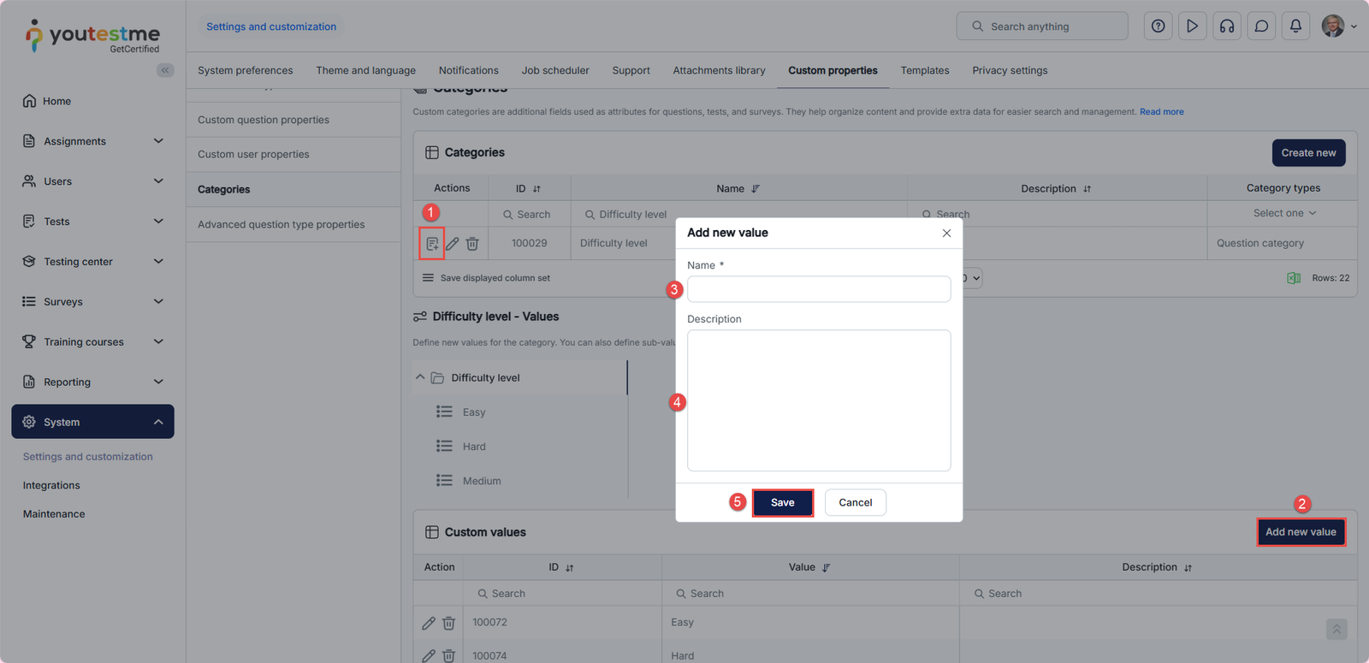Click the Surveys list icon in sidebar

tap(29, 302)
